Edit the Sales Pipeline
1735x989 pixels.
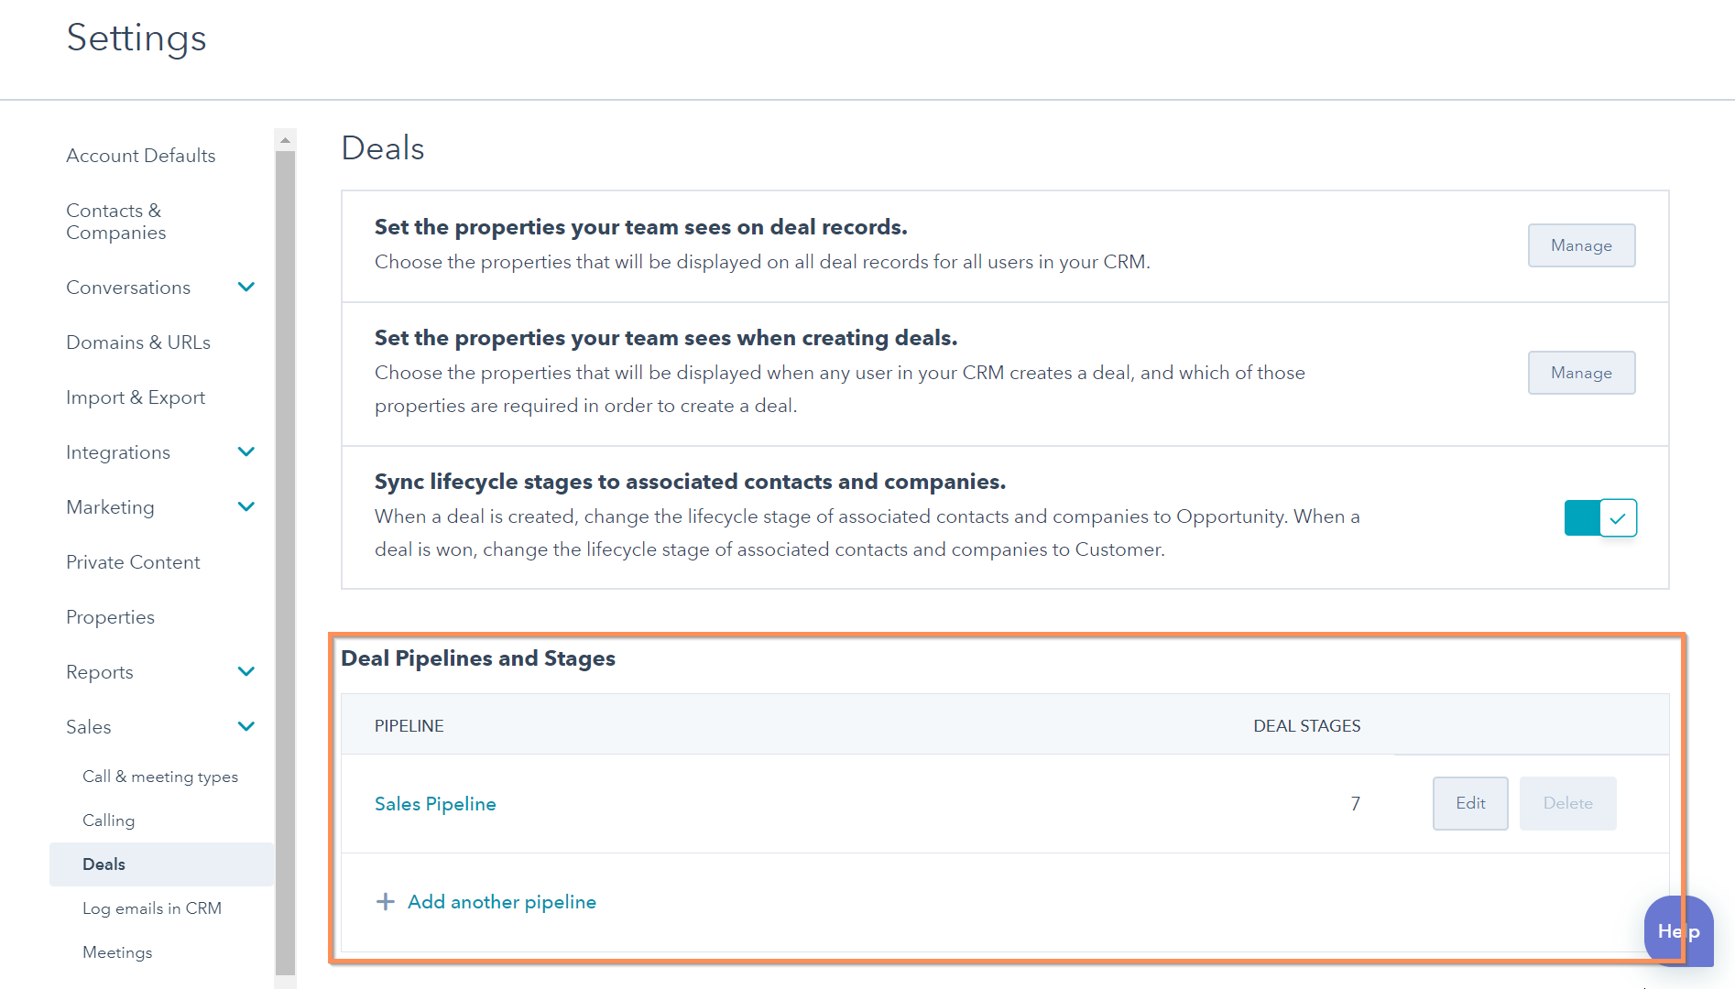pos(1469,803)
